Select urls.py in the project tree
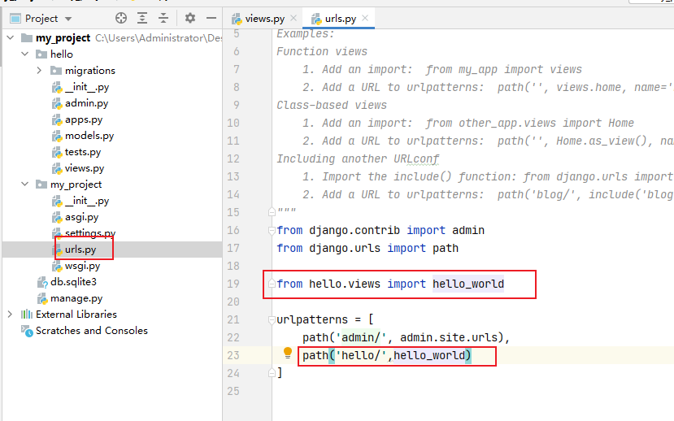Viewport: 674px width, 421px height. [74, 250]
